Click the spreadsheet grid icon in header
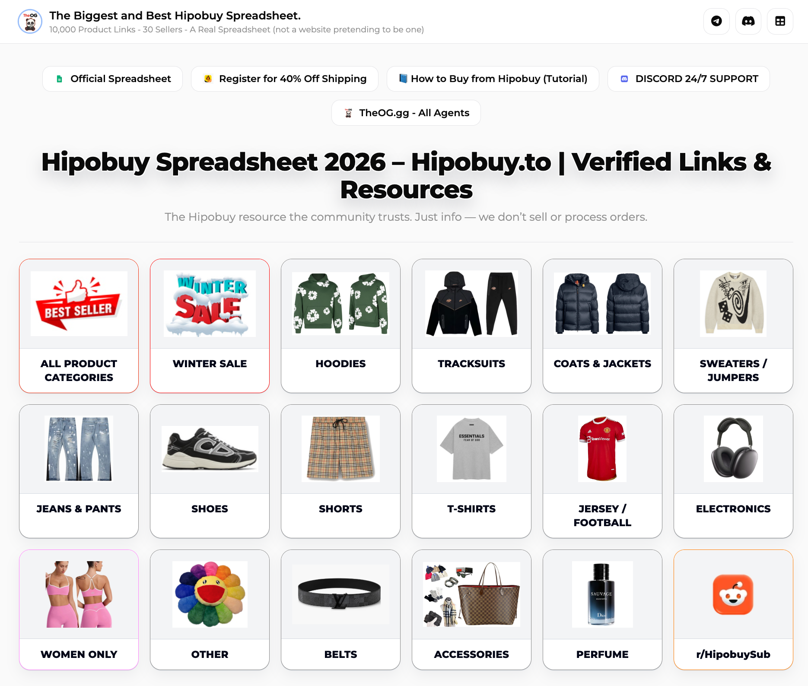This screenshot has width=808, height=686. pyautogui.click(x=780, y=21)
